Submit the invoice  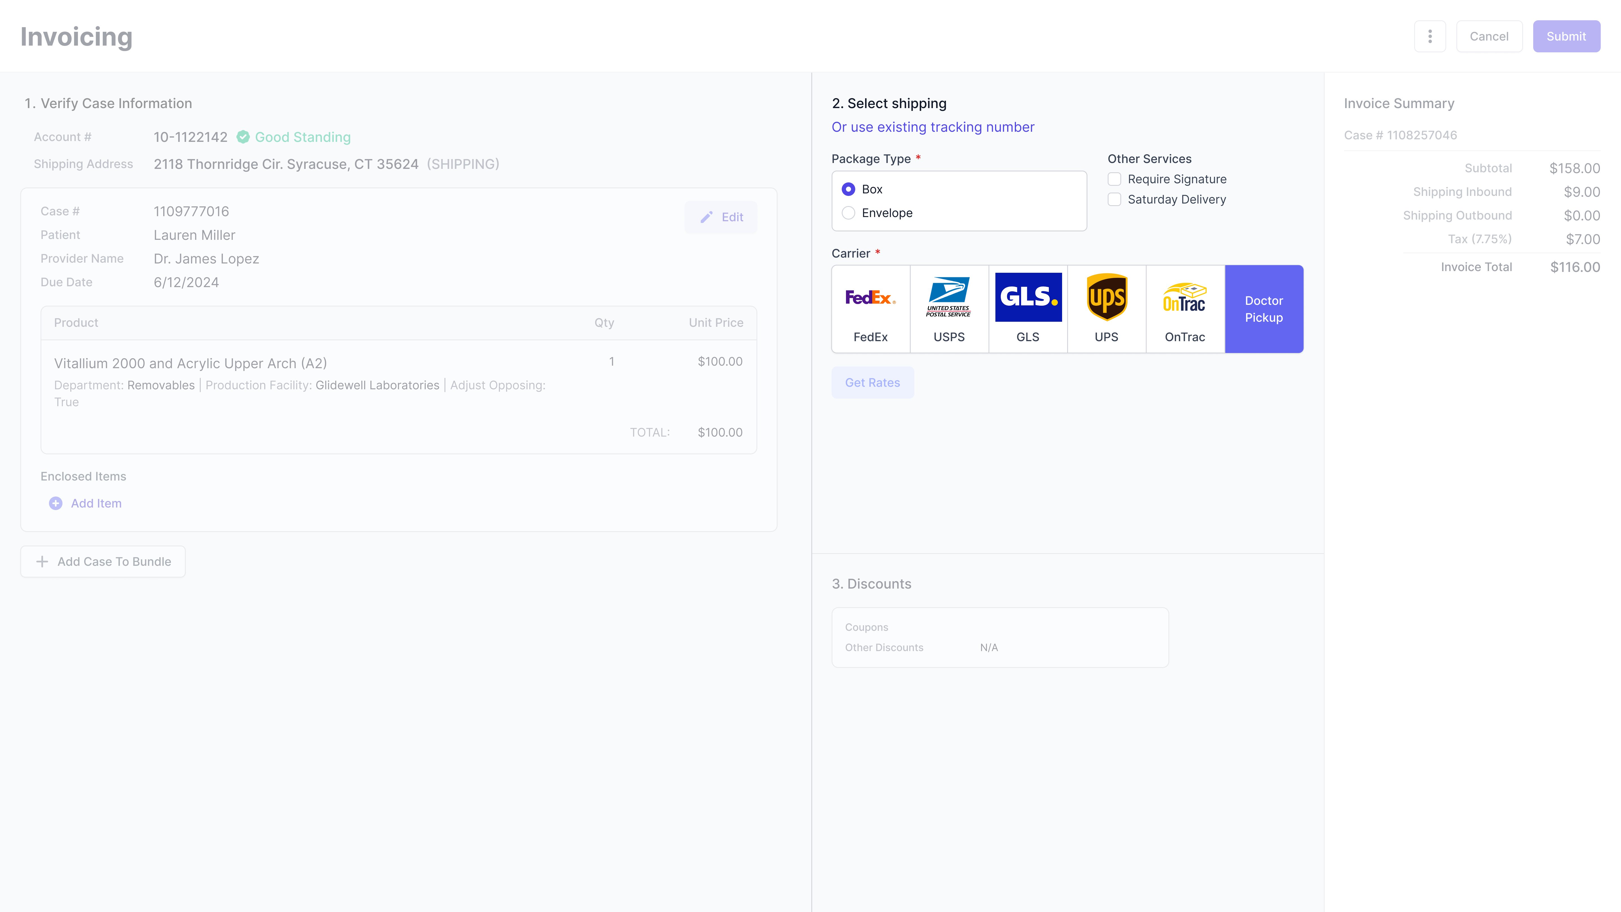coord(1566,37)
